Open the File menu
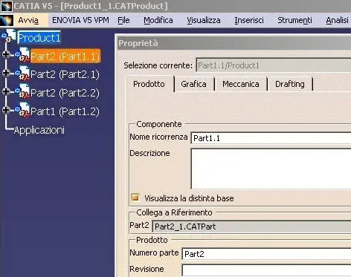This screenshot has height=277, width=351. pyautogui.click(x=123, y=20)
